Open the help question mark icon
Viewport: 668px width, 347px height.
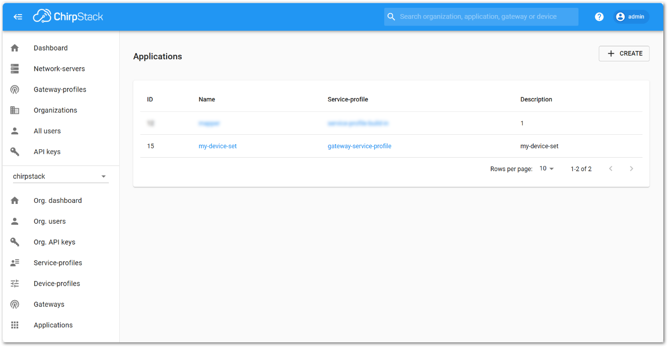point(599,16)
